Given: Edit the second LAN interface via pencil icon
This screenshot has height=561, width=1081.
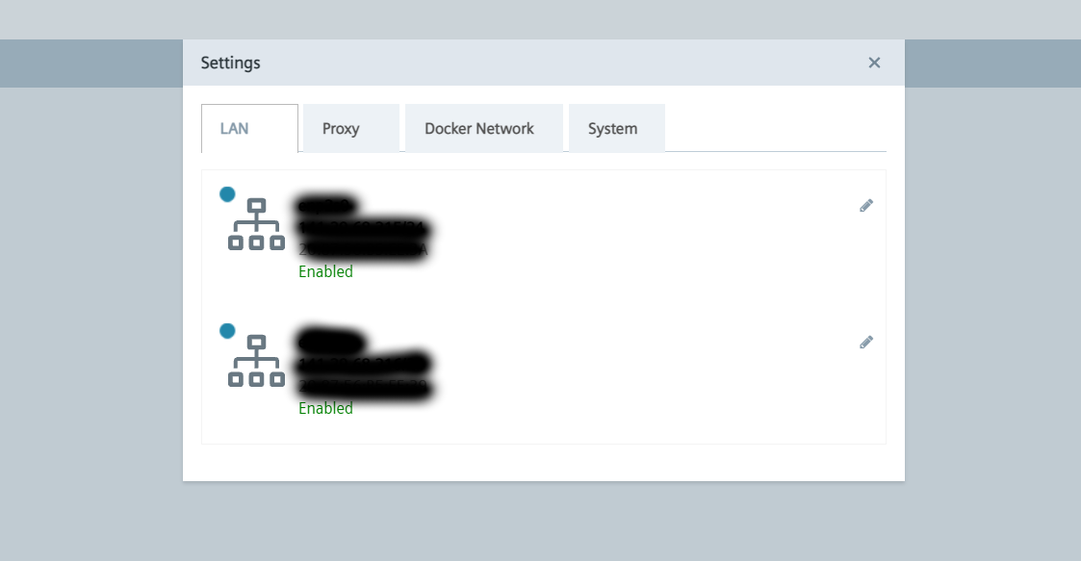Looking at the screenshot, I should pyautogui.click(x=866, y=342).
